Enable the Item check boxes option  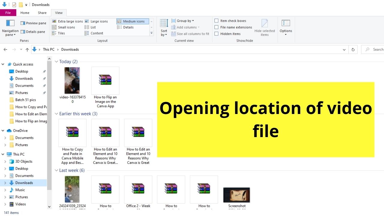pos(217,20)
